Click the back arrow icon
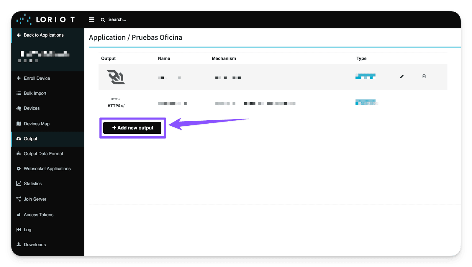The width and height of the screenshot is (472, 267). [19, 35]
